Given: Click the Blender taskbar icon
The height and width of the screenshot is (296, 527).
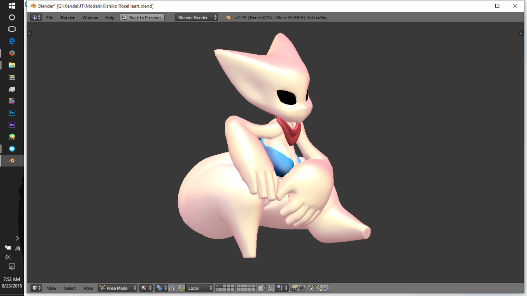Looking at the screenshot, I should pyautogui.click(x=12, y=161).
